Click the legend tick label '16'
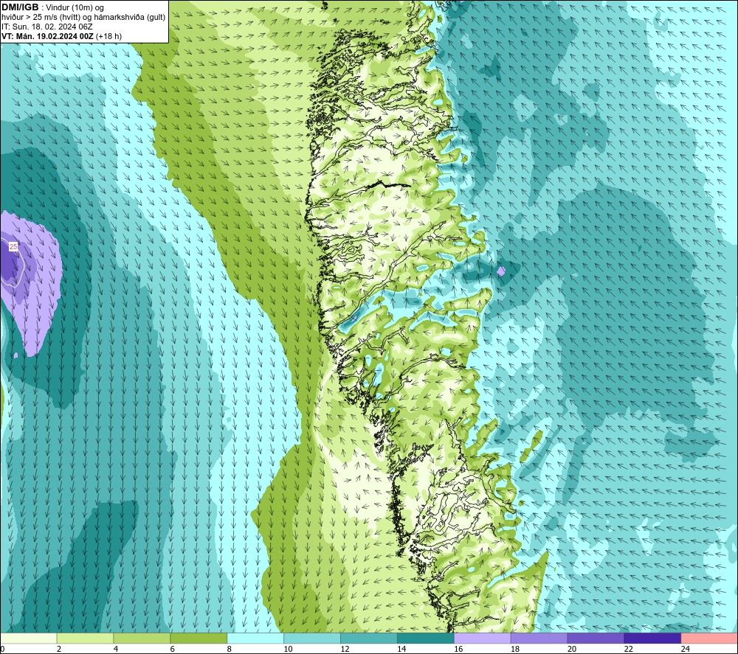 coord(458,649)
